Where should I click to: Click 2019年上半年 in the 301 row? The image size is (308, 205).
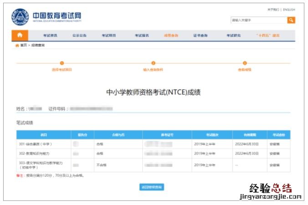[x=205, y=144]
